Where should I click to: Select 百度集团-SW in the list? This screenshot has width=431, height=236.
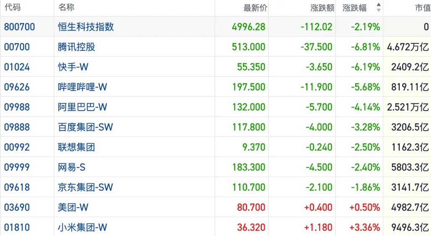coord(85,127)
